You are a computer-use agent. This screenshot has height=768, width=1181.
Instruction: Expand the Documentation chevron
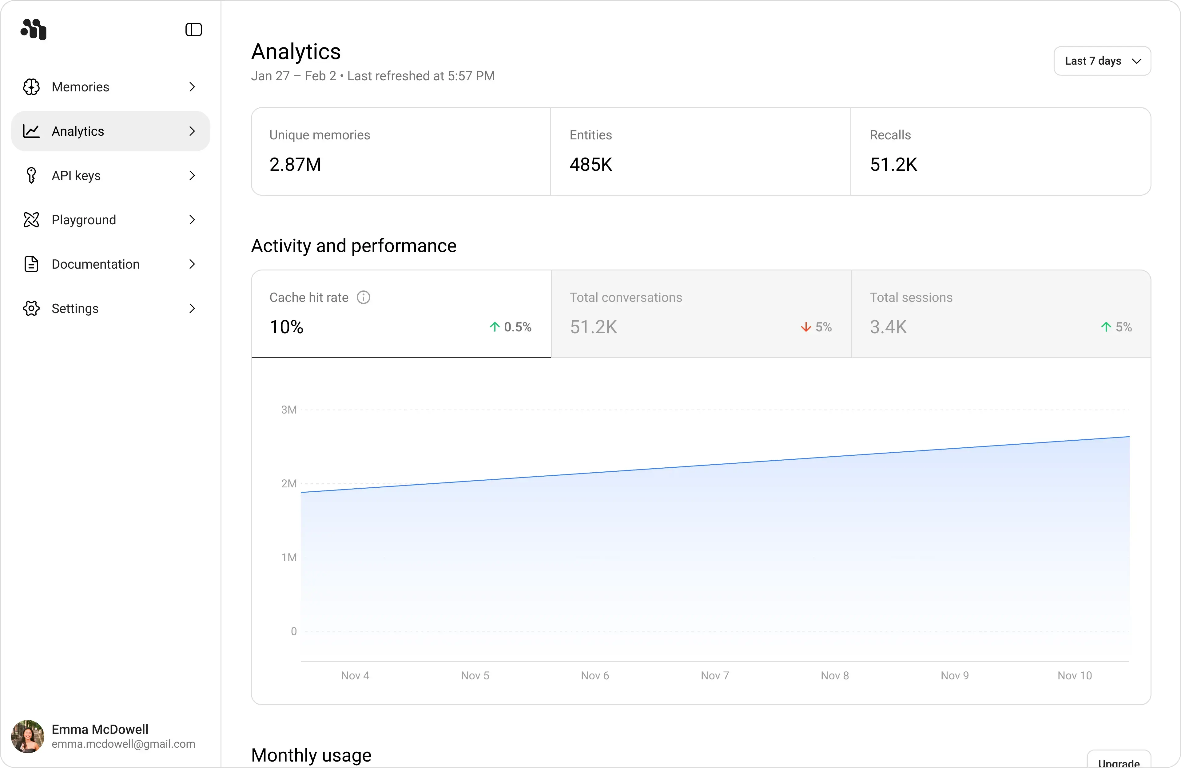coord(192,264)
